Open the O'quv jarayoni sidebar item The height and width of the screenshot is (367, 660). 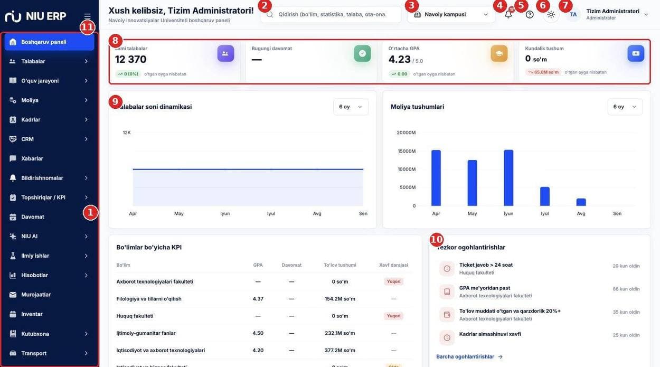(x=49, y=81)
